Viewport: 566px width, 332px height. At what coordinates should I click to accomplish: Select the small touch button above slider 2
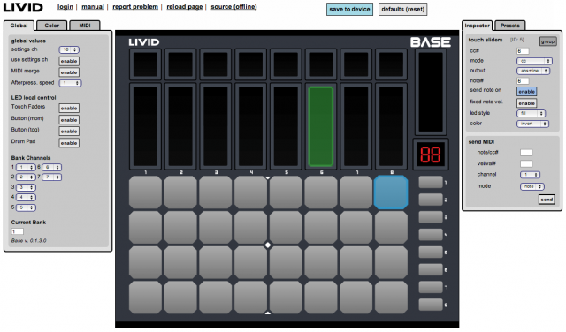180,64
